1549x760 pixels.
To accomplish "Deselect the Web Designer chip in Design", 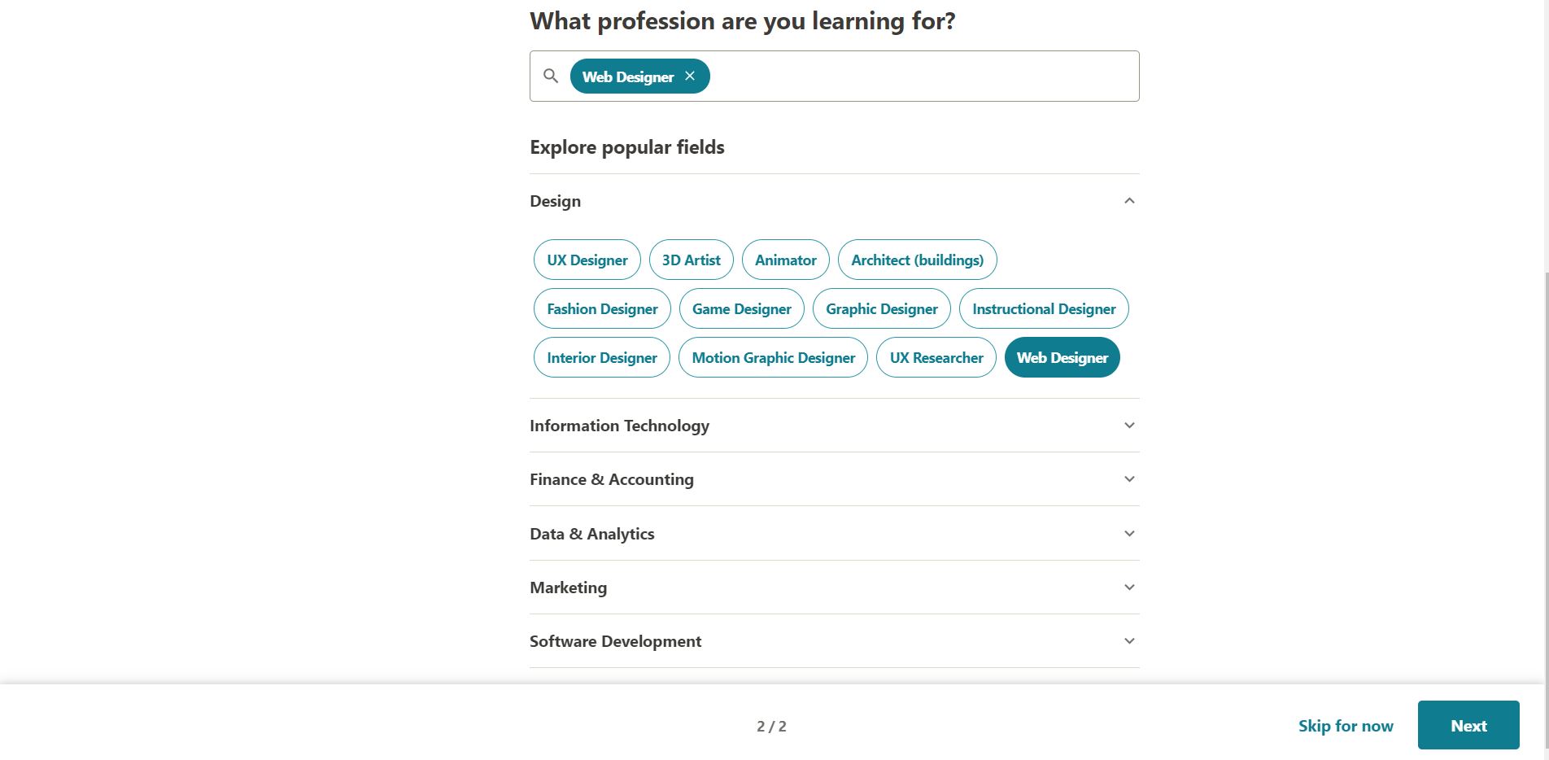I will (x=1062, y=357).
